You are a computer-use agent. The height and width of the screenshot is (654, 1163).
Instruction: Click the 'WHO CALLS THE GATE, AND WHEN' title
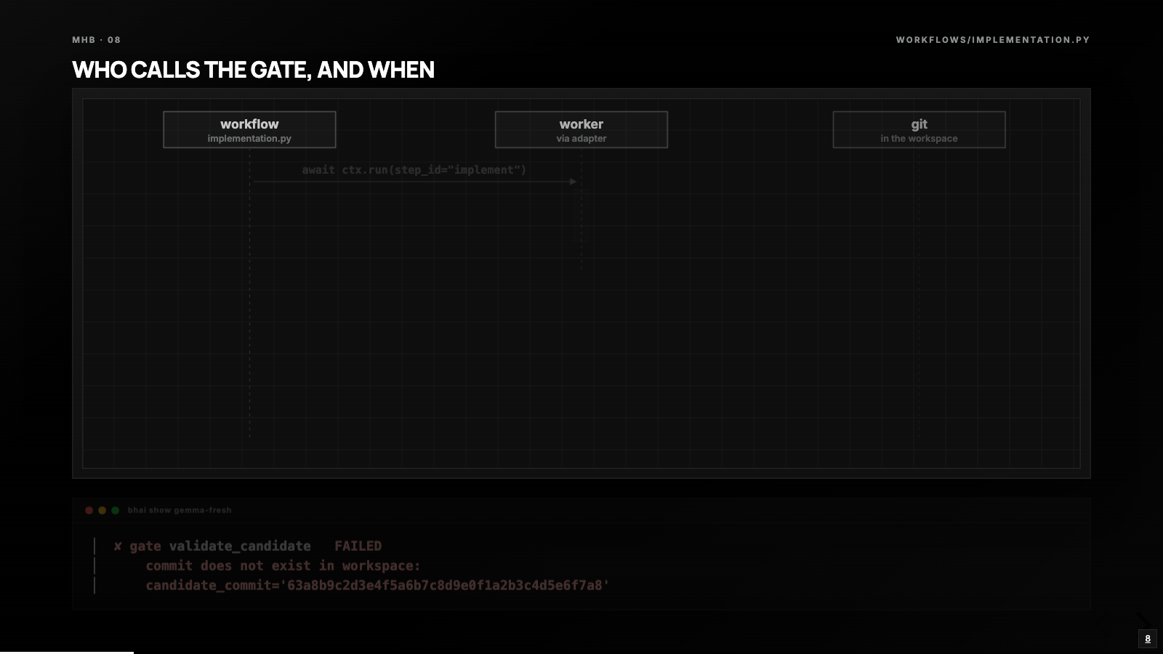coord(253,70)
